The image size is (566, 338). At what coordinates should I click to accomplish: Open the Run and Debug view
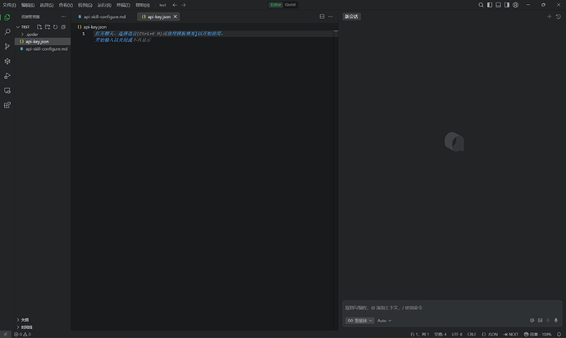click(7, 75)
